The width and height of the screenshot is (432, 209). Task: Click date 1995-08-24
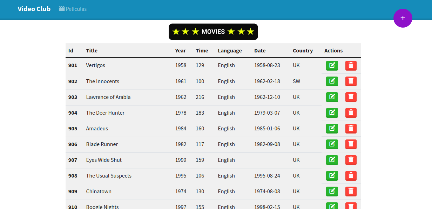[x=267, y=176]
